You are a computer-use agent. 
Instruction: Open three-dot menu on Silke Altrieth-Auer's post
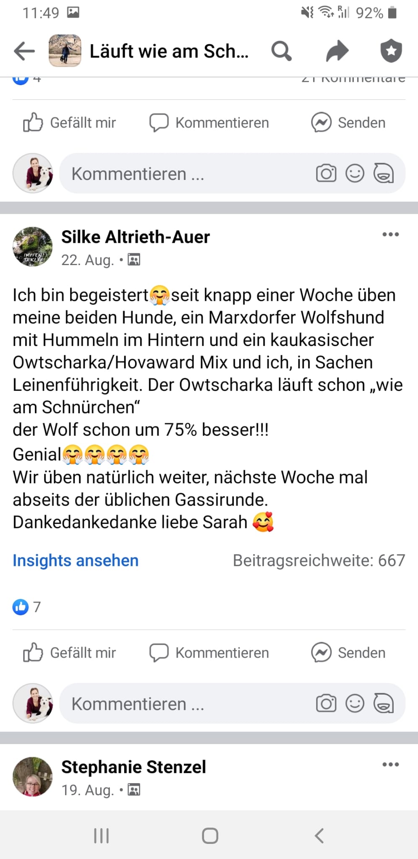390,234
